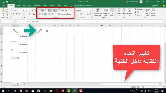Viewport: 166px width, 93px height.
Task: Toggle Middle Align
Action: click(43, 10)
